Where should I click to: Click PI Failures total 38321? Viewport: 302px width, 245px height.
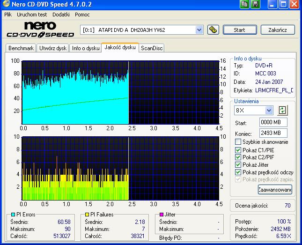pyautogui.click(x=138, y=236)
